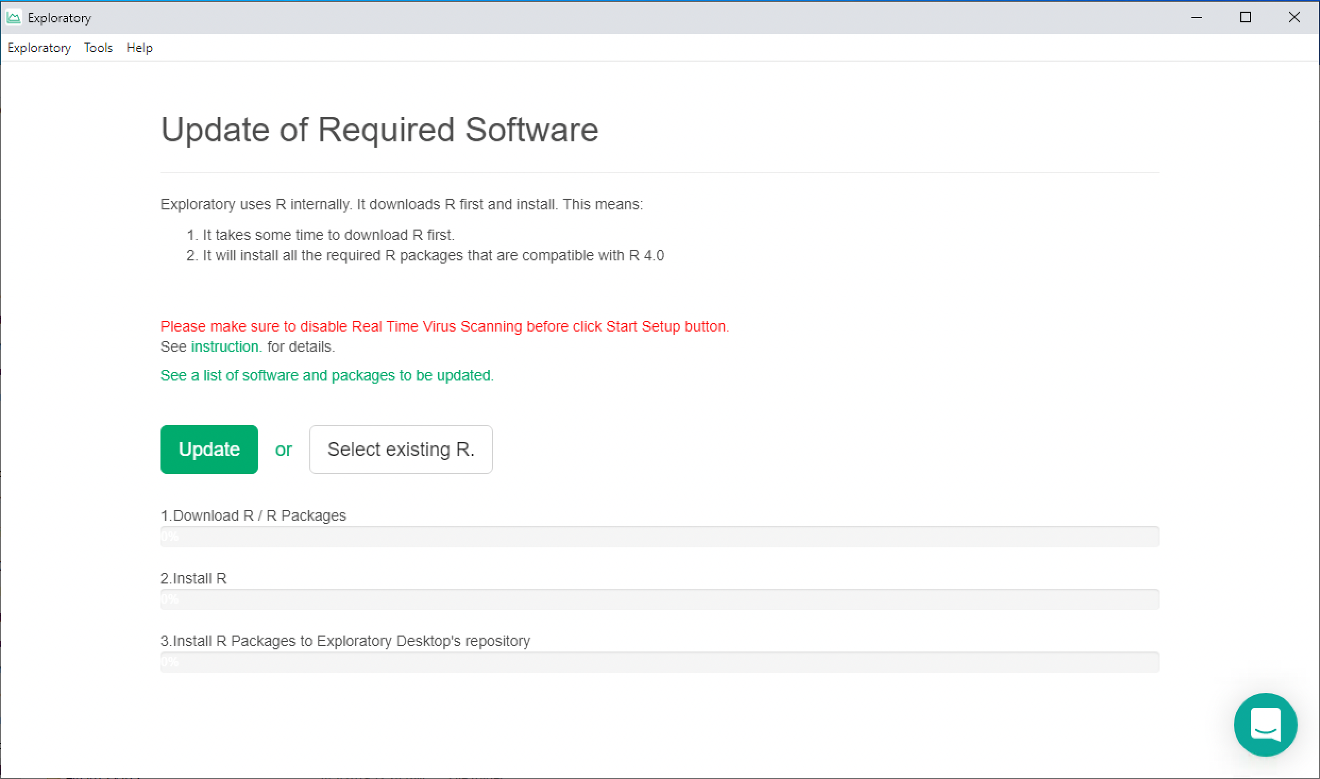Click the '1.Download R / R Packages' label

tap(253, 515)
